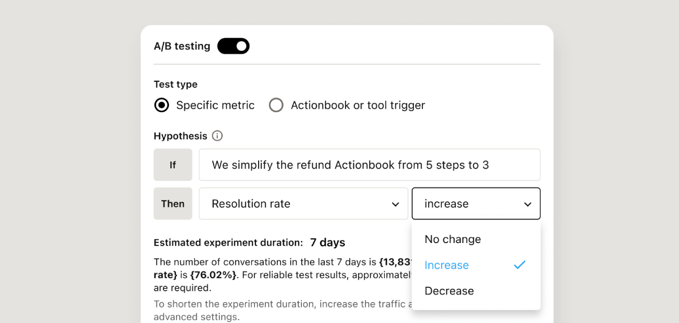Click the 7 days duration value

[328, 243]
